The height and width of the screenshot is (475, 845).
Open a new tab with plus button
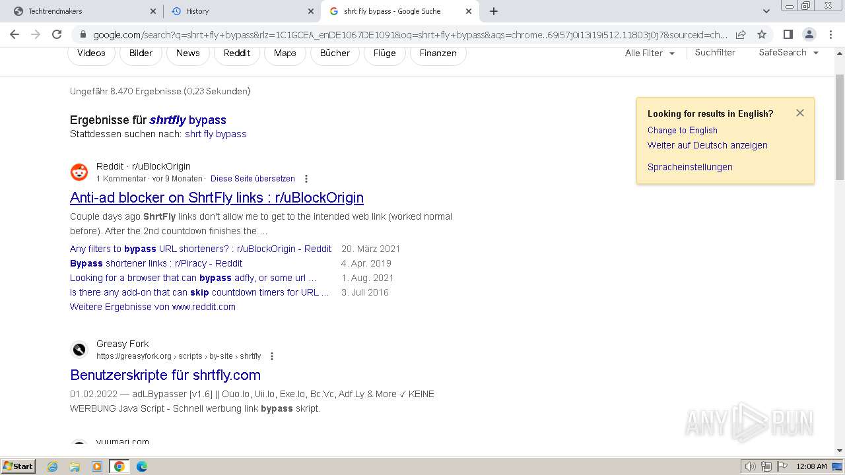[494, 11]
